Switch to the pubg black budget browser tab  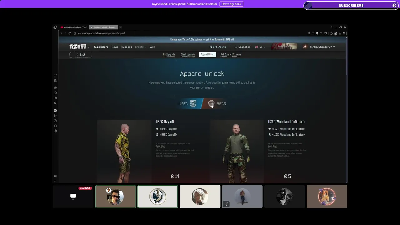[73, 27]
